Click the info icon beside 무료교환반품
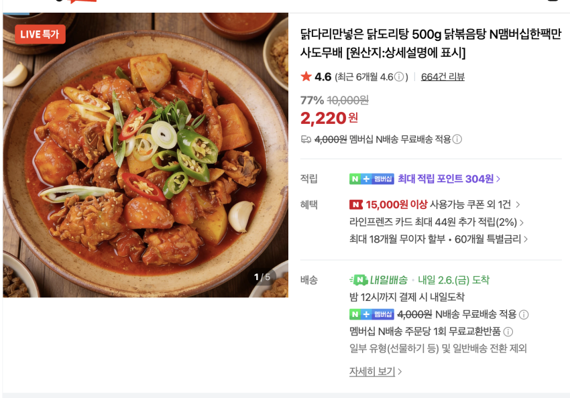Screen dimensions: 570x398 tap(510, 333)
